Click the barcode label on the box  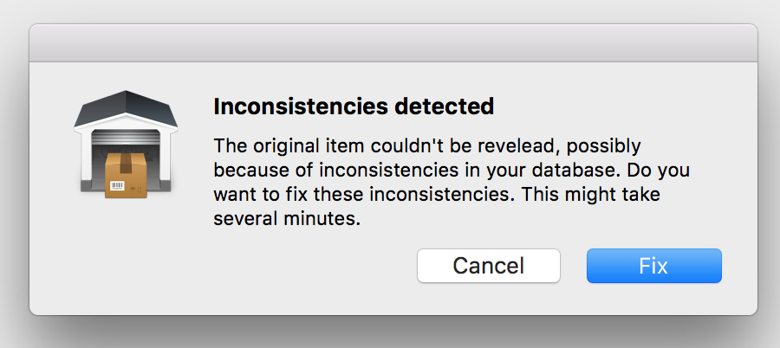click(x=117, y=186)
